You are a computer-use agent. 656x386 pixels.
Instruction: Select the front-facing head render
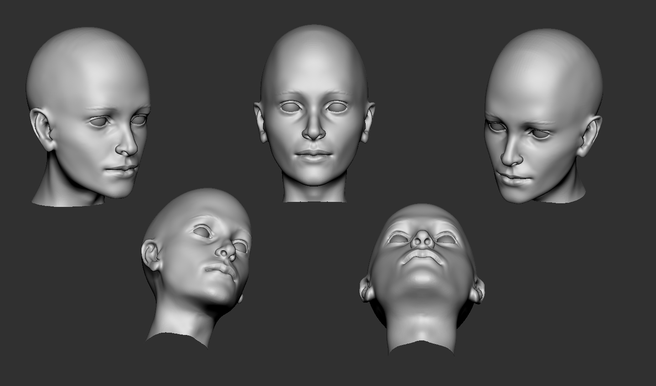(x=314, y=113)
